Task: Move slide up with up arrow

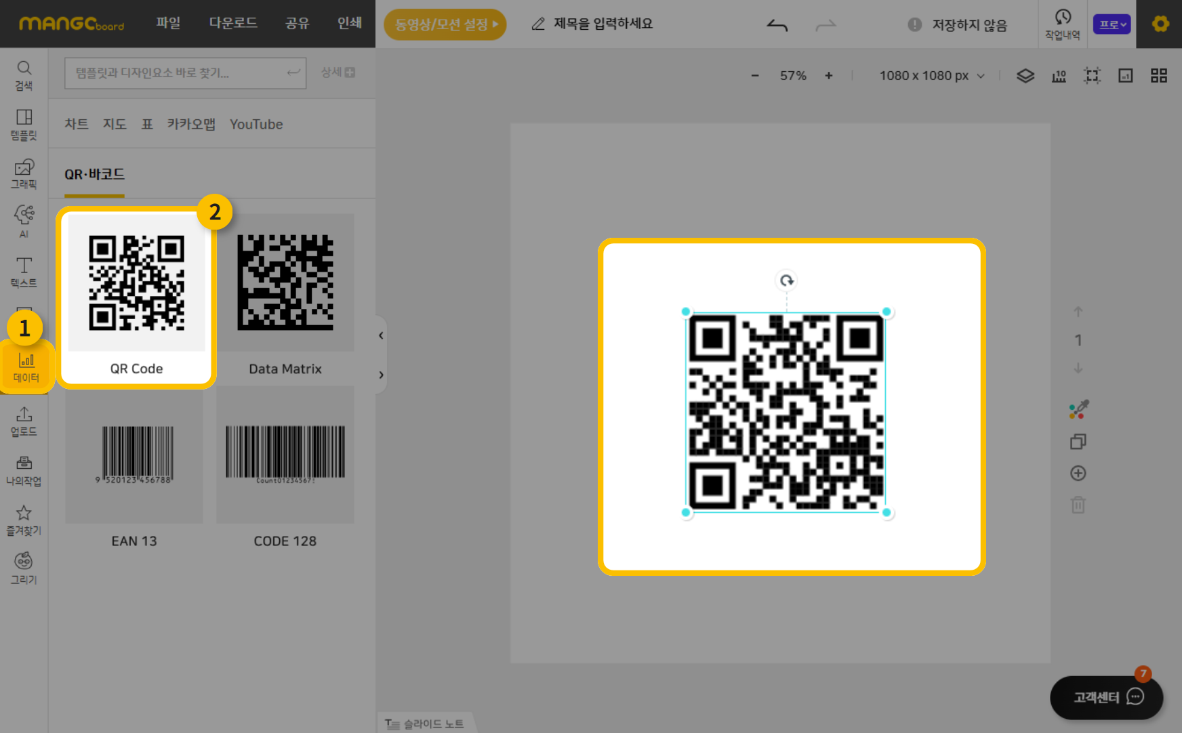Action: click(1078, 312)
